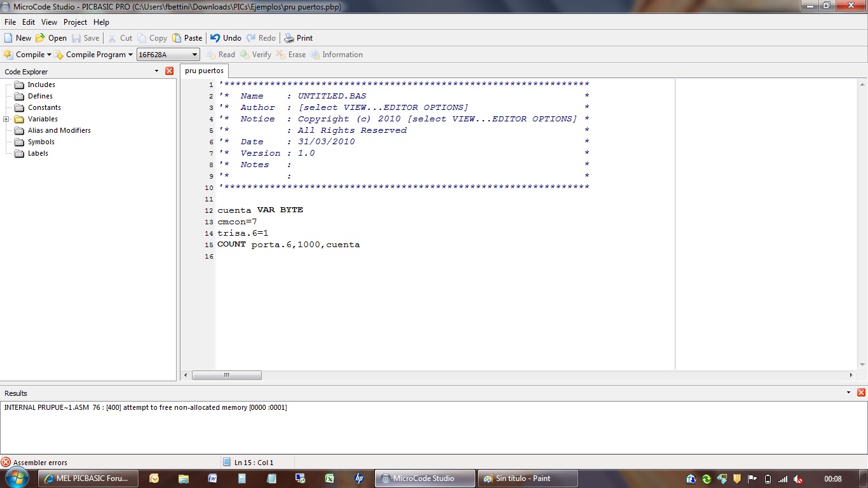Open the Compile Program dropdown arrow
868x488 pixels.
[x=130, y=55]
